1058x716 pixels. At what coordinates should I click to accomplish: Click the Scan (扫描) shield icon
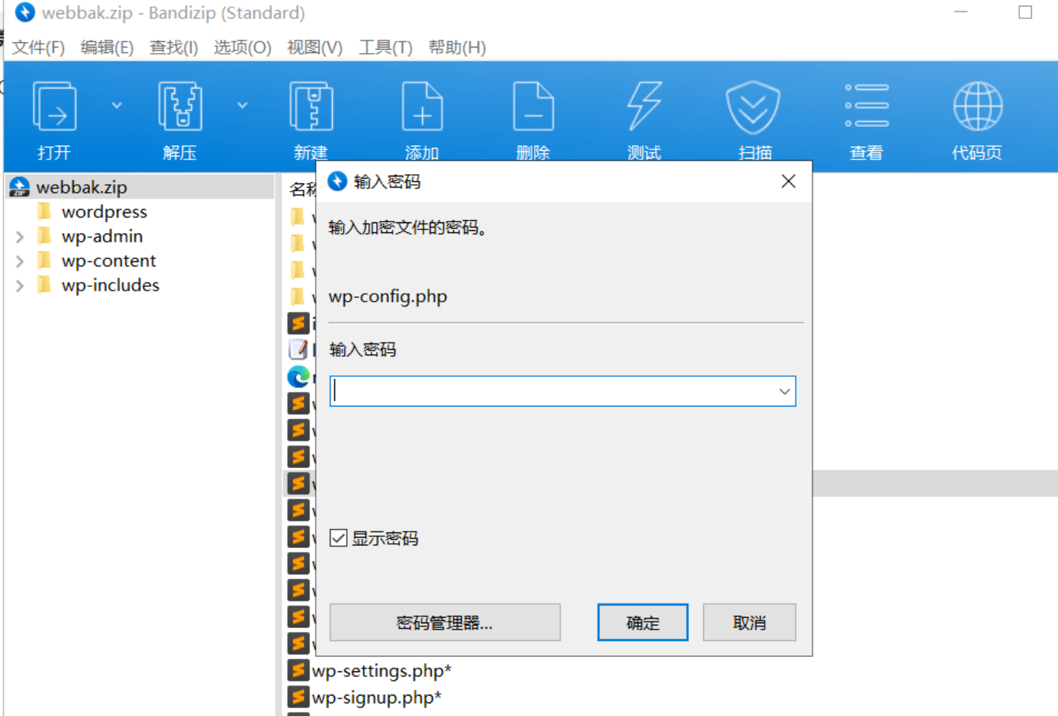point(753,107)
